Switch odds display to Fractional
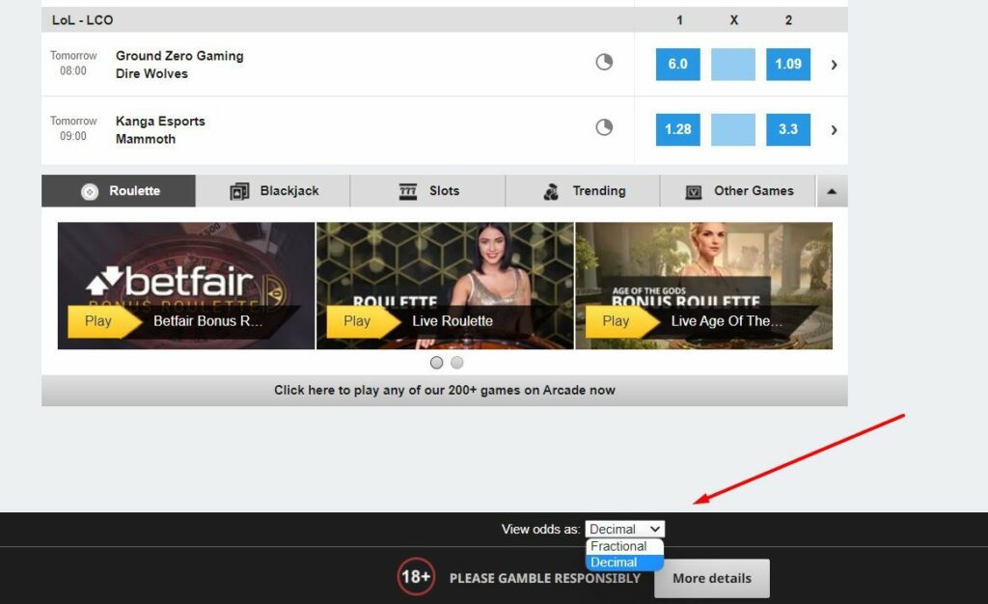Screen dimensions: 988x604 click(622, 545)
